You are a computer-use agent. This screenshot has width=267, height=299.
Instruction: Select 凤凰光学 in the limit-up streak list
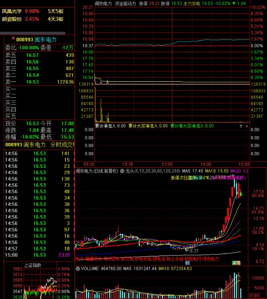(x=12, y=11)
